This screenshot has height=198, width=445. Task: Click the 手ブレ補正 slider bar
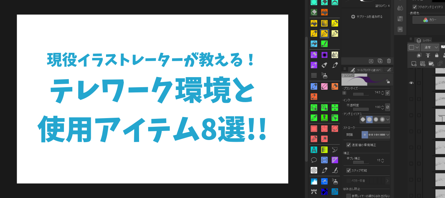361,162
